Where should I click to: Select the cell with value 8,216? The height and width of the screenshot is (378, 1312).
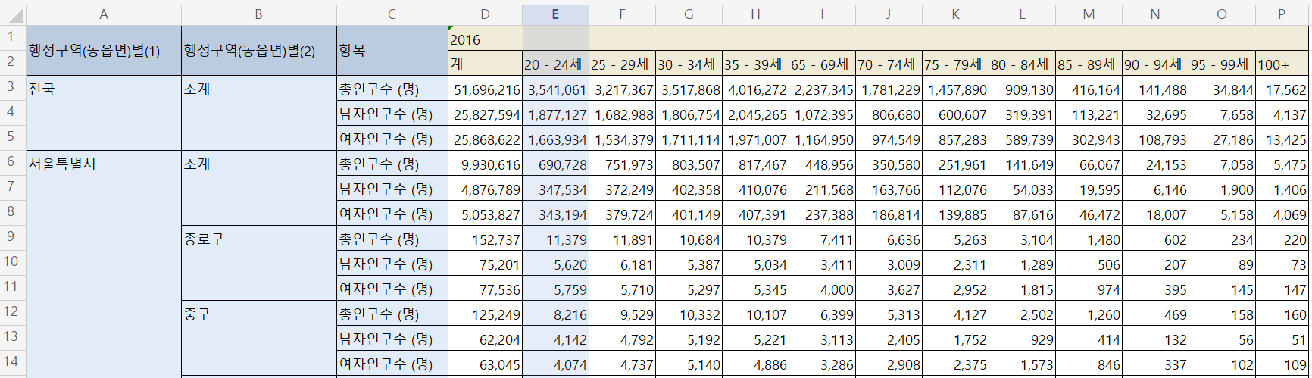tap(555, 314)
